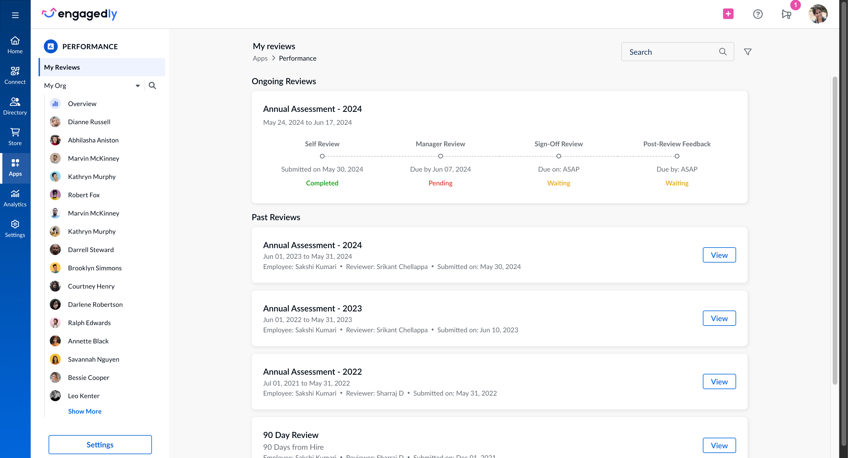Select Overview in the org list
The image size is (848, 458).
point(82,104)
